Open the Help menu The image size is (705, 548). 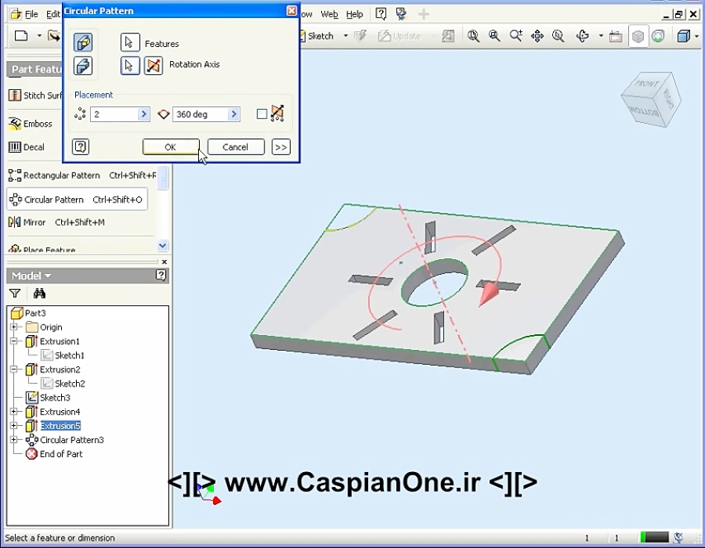pos(354,13)
